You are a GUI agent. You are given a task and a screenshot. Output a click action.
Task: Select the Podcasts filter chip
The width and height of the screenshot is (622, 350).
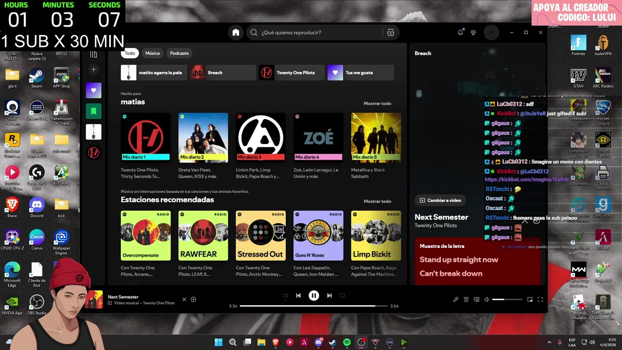click(179, 53)
